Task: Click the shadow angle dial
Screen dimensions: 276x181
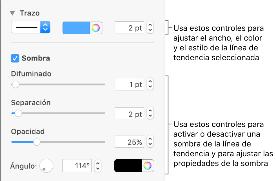Action: pos(46,166)
